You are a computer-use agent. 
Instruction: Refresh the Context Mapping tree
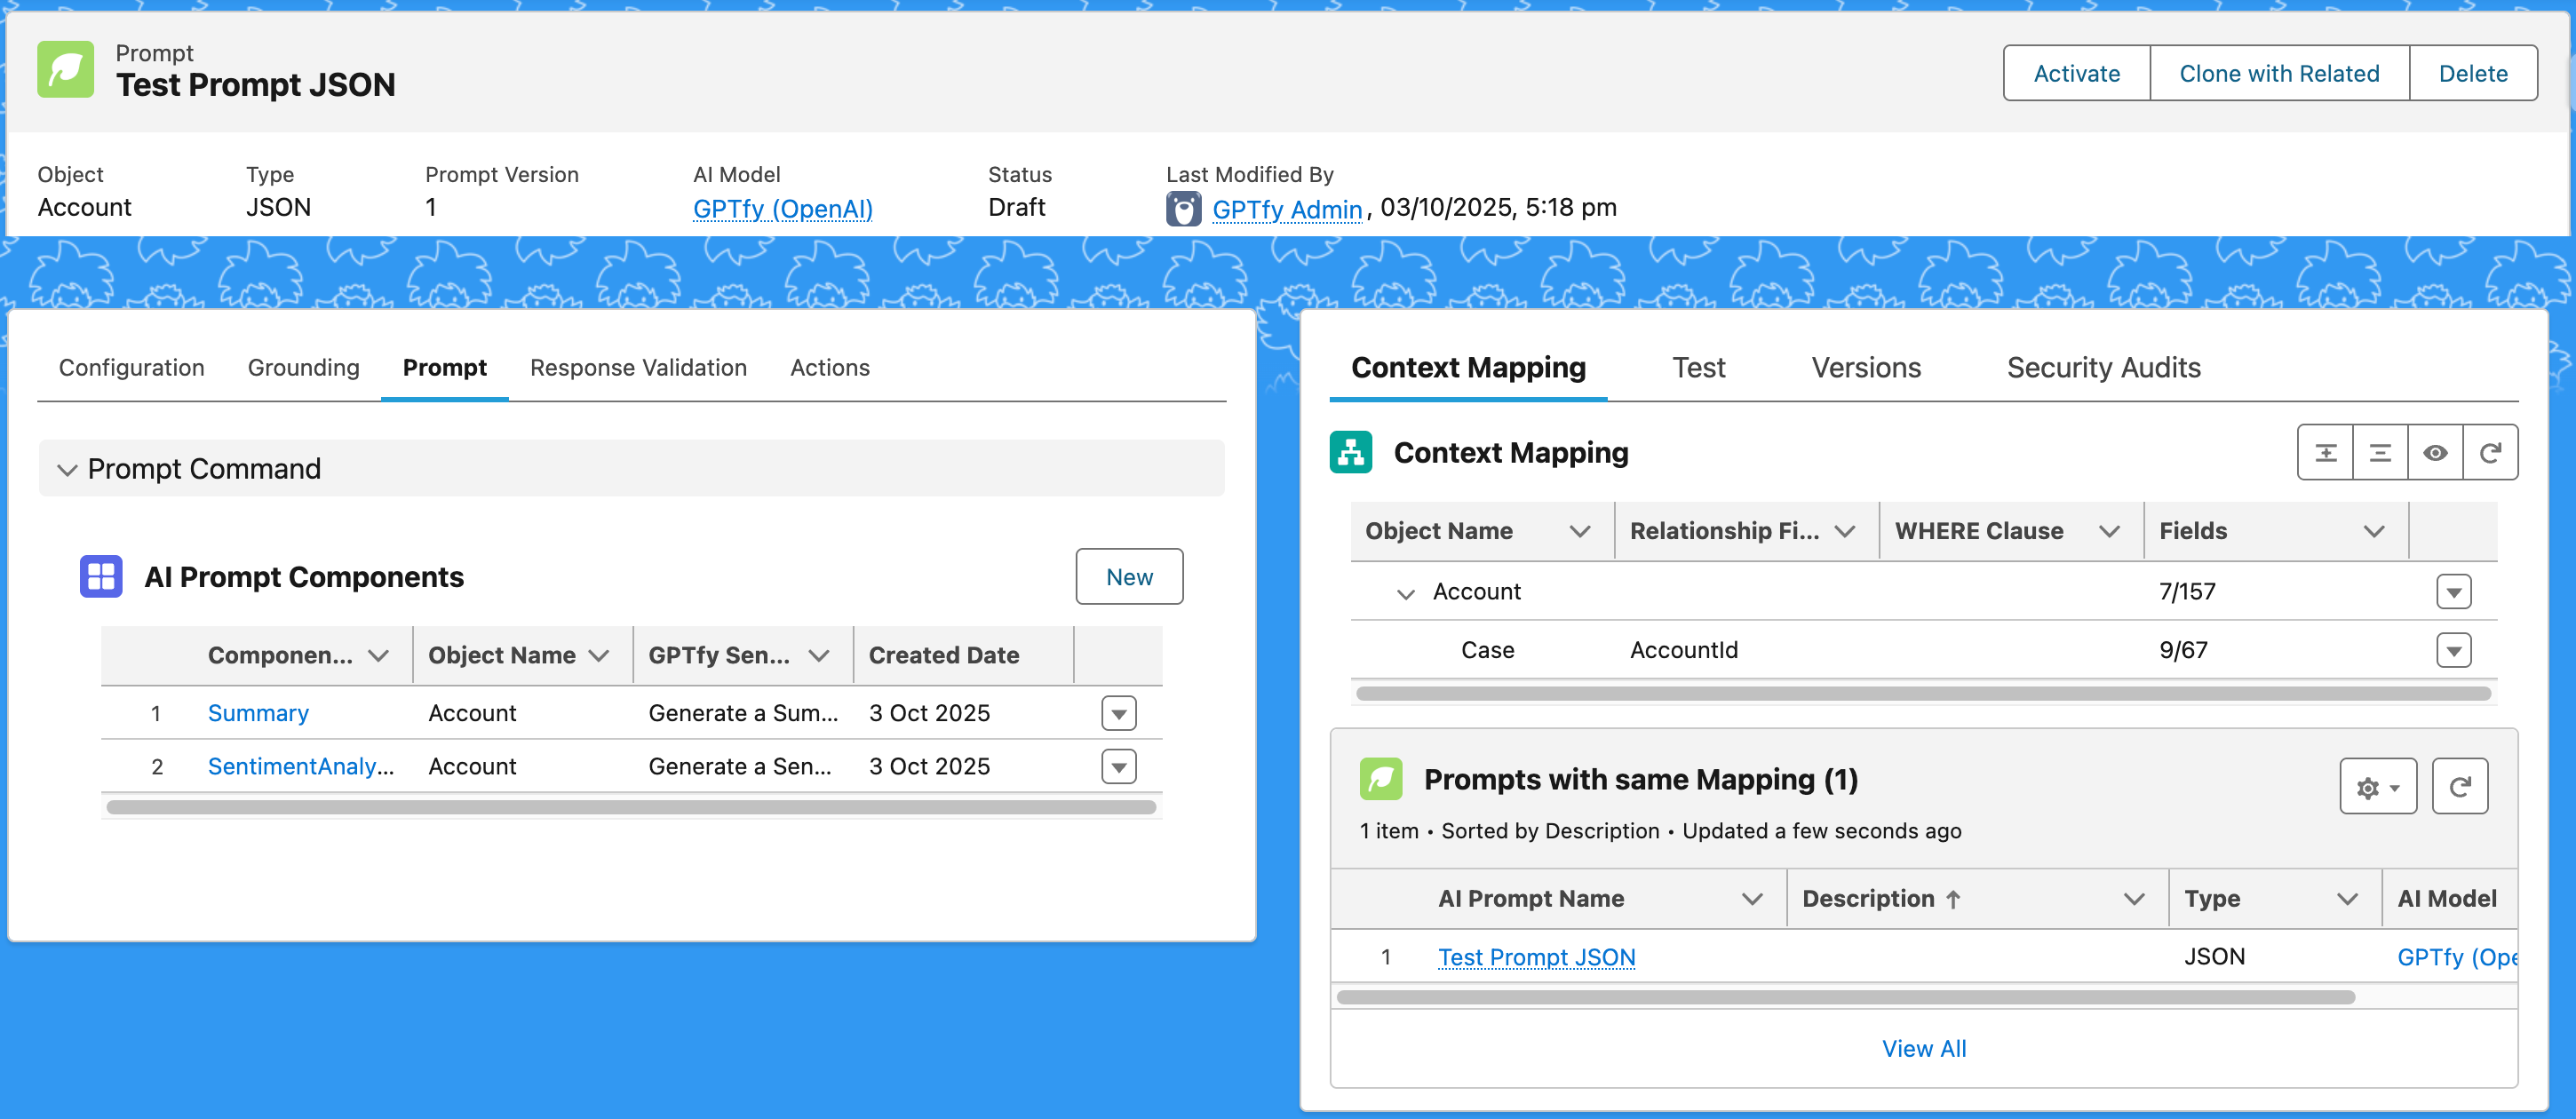[2490, 453]
